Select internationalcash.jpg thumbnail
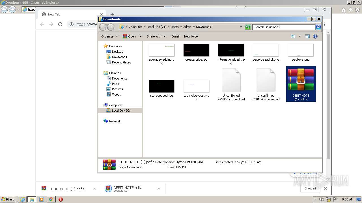 pyautogui.click(x=231, y=50)
